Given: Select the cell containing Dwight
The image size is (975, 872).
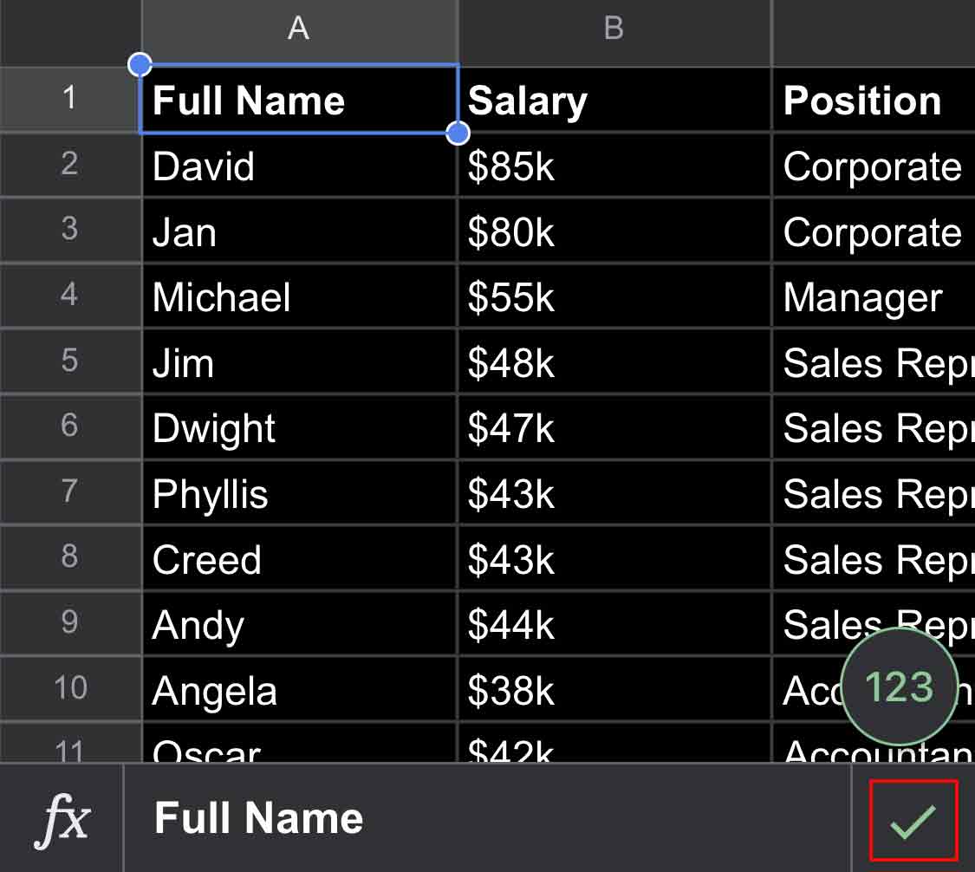Looking at the screenshot, I should point(299,428).
